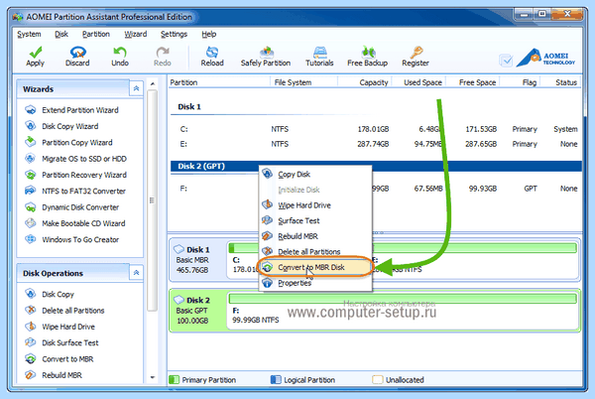Click the Free Backup icon

368,52
